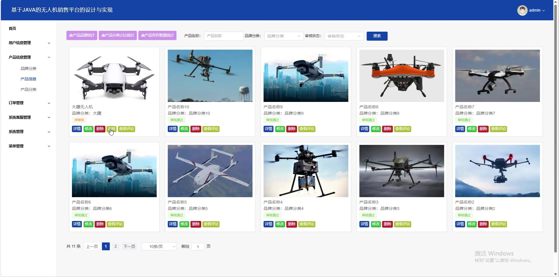This screenshot has width=559, height=277.
Task: Go to page 2 of products
Action: (x=116, y=247)
